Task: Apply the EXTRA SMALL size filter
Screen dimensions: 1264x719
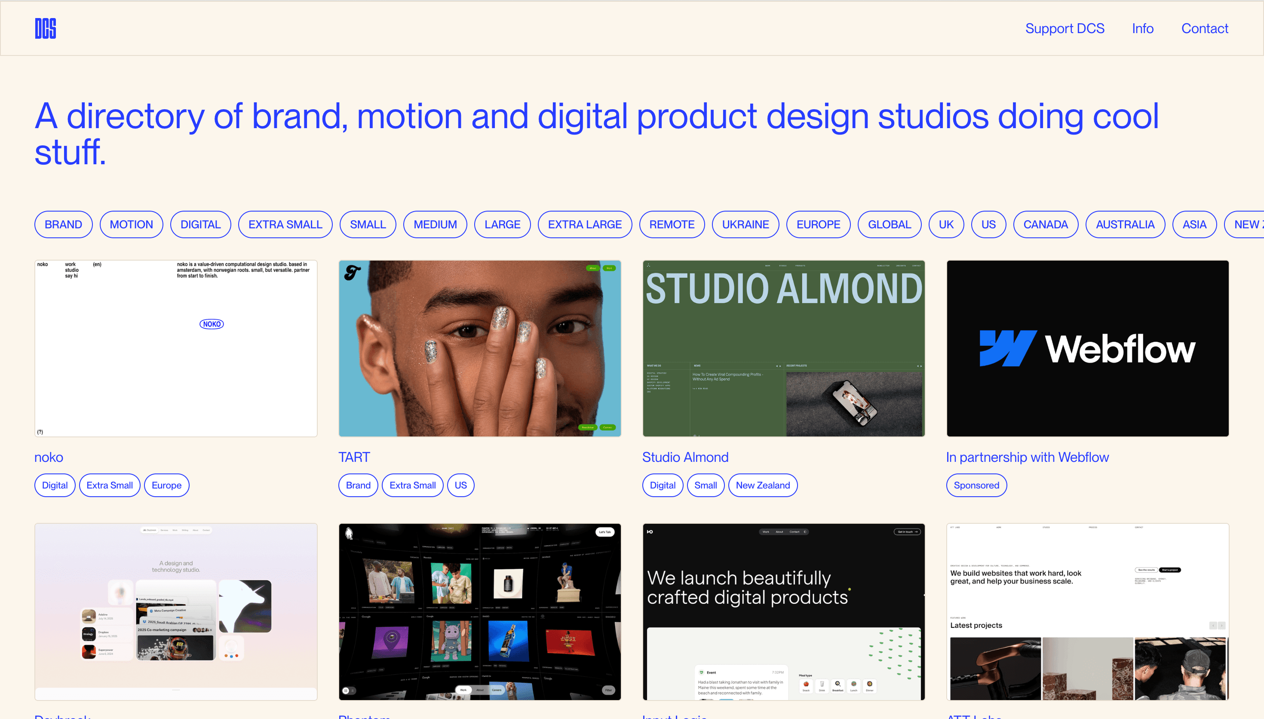Action: [x=285, y=224]
